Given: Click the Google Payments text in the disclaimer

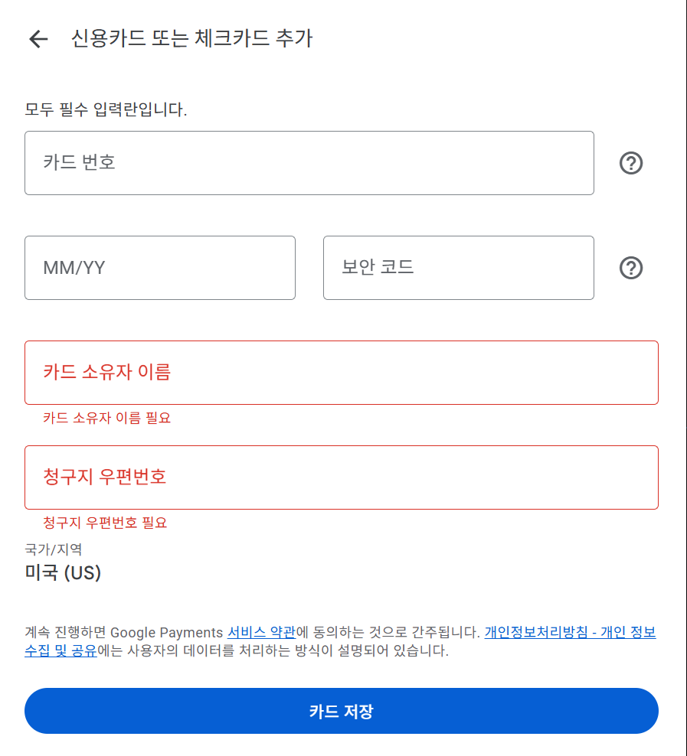Looking at the screenshot, I should pos(167,633).
